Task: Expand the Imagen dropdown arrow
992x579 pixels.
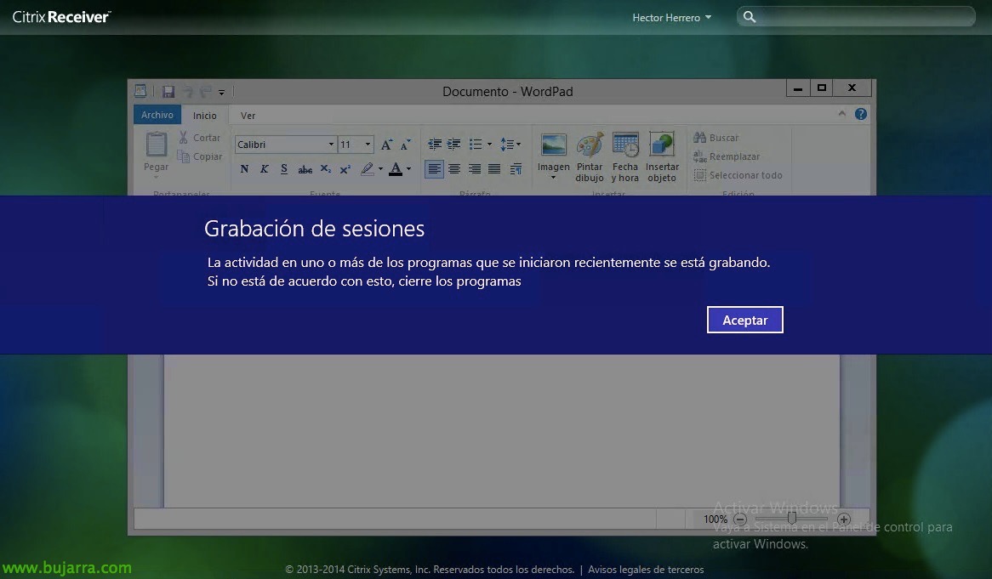Action: pyautogui.click(x=554, y=178)
